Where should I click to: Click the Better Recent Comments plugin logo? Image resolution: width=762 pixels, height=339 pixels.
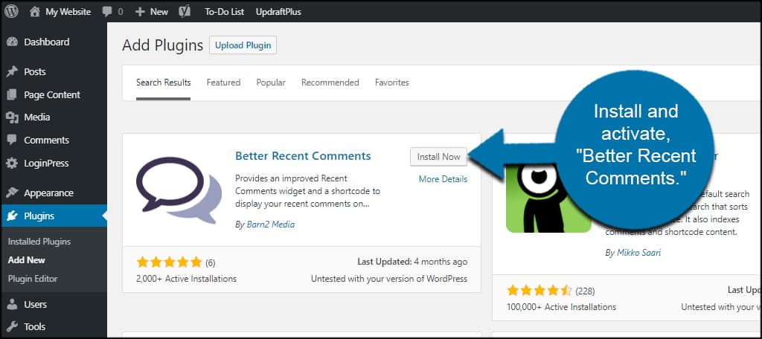[179, 190]
